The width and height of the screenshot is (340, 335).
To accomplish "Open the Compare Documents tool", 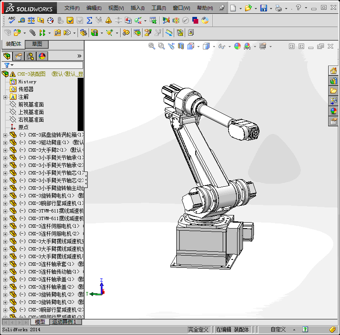I will [128, 20].
